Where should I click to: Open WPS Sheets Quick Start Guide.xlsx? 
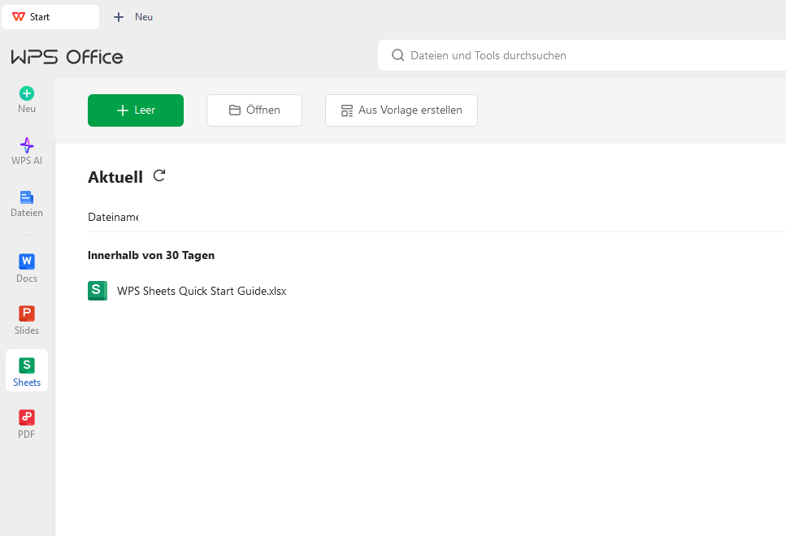click(x=202, y=291)
